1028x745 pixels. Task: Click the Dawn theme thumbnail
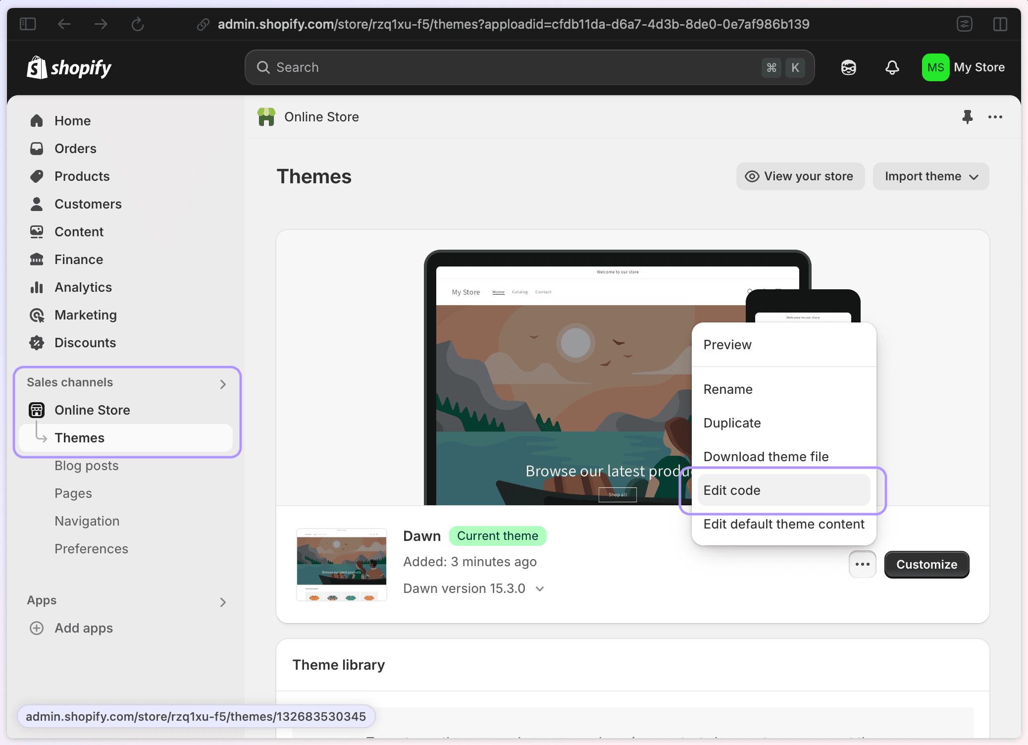tap(341, 564)
